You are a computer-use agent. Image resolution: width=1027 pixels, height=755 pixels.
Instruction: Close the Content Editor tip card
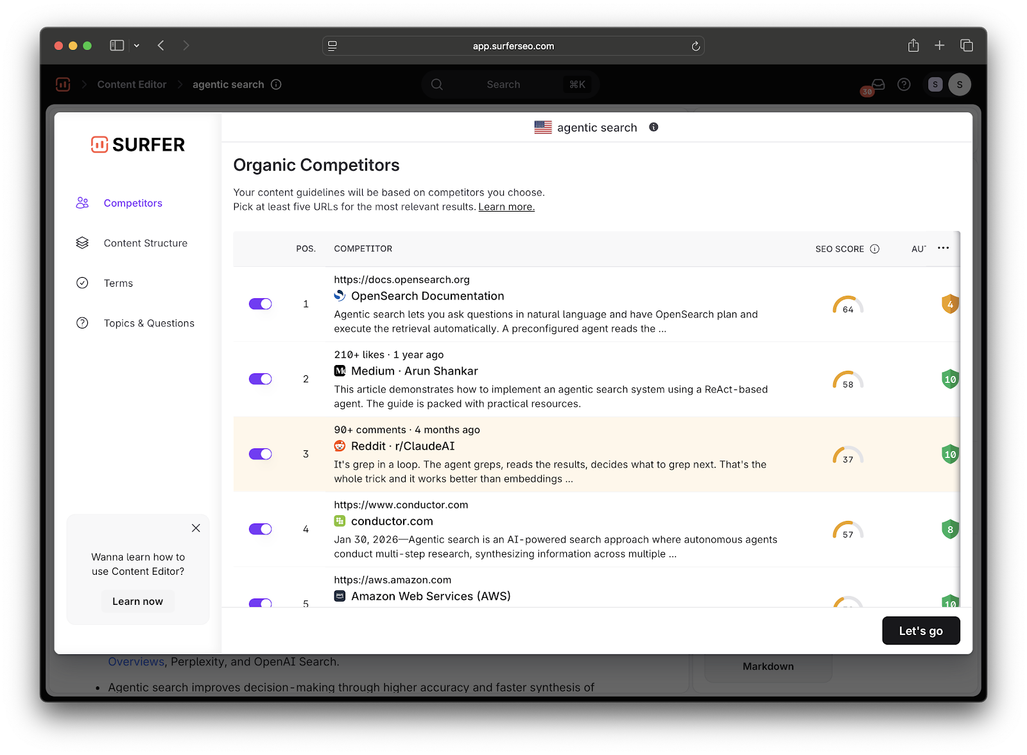tap(196, 528)
